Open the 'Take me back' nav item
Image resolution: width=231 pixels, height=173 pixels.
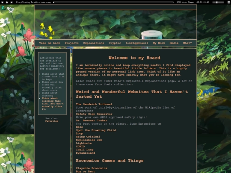click(50, 43)
